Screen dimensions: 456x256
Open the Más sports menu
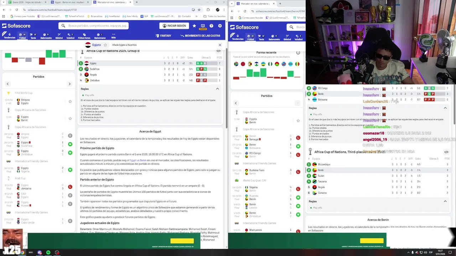pos(113,36)
